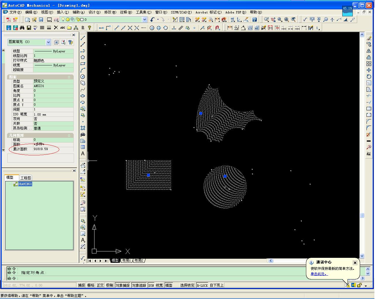Screen dimensions: 375x299
Task: Open the 插入(I) menu
Action: coord(63,12)
